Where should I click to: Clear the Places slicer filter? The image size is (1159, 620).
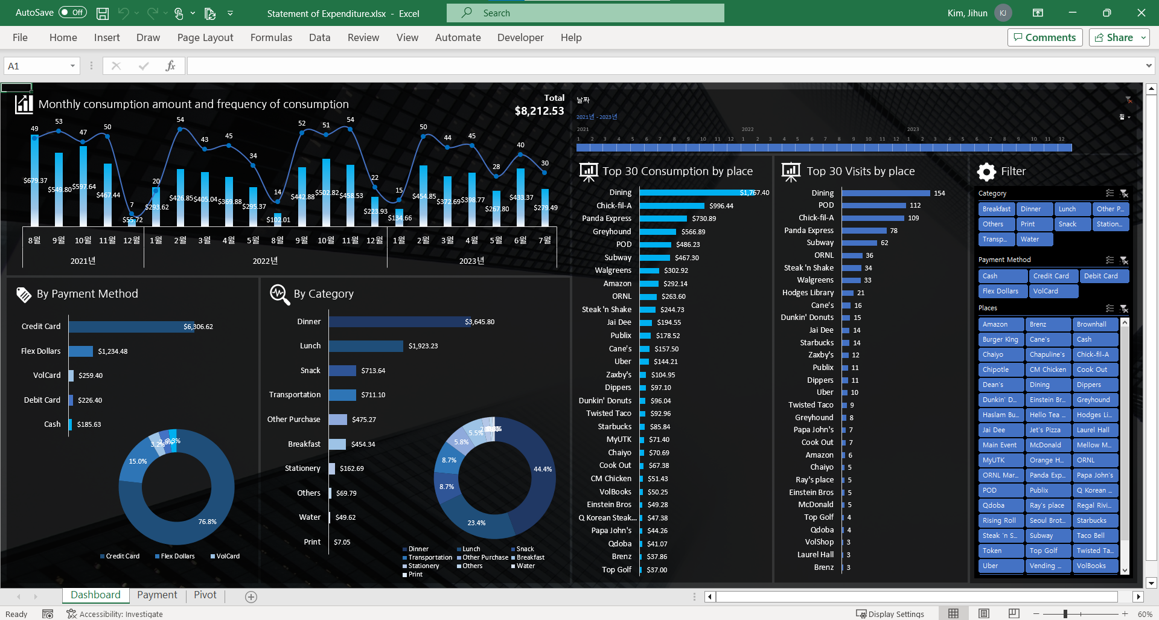point(1124,308)
